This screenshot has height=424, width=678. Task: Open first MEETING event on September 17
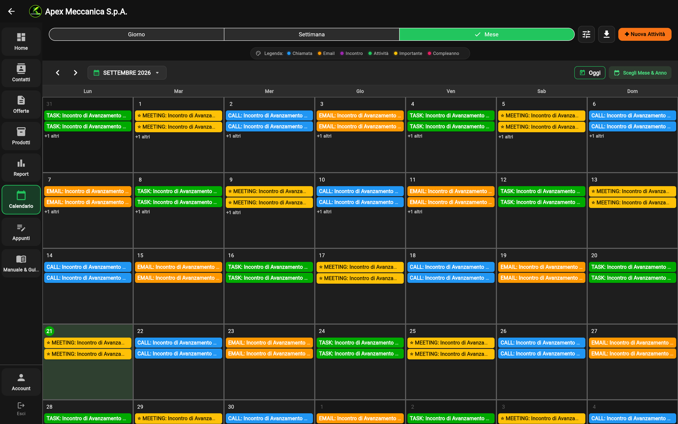point(360,267)
